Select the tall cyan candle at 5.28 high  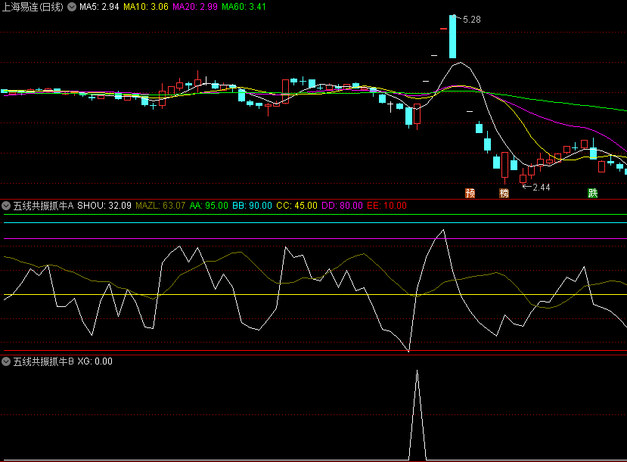pyautogui.click(x=452, y=38)
